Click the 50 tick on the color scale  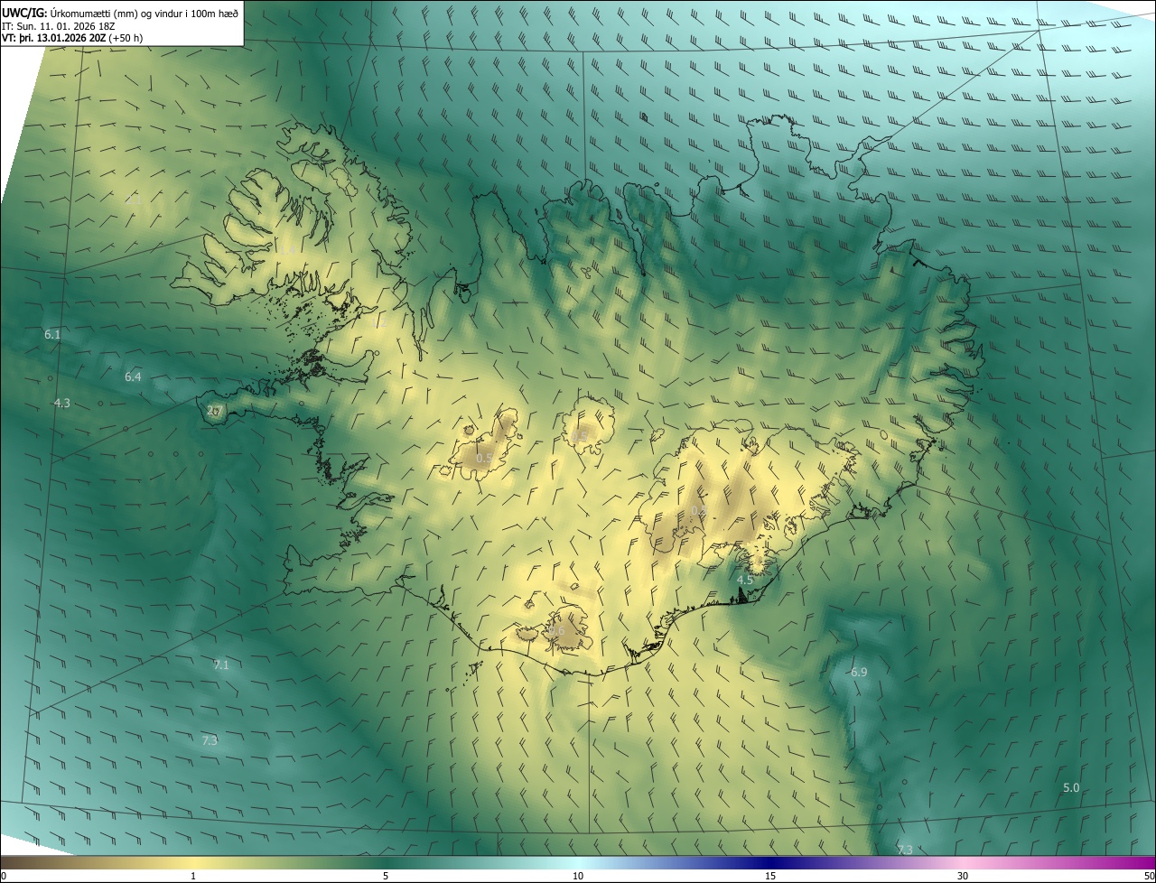(x=1150, y=877)
